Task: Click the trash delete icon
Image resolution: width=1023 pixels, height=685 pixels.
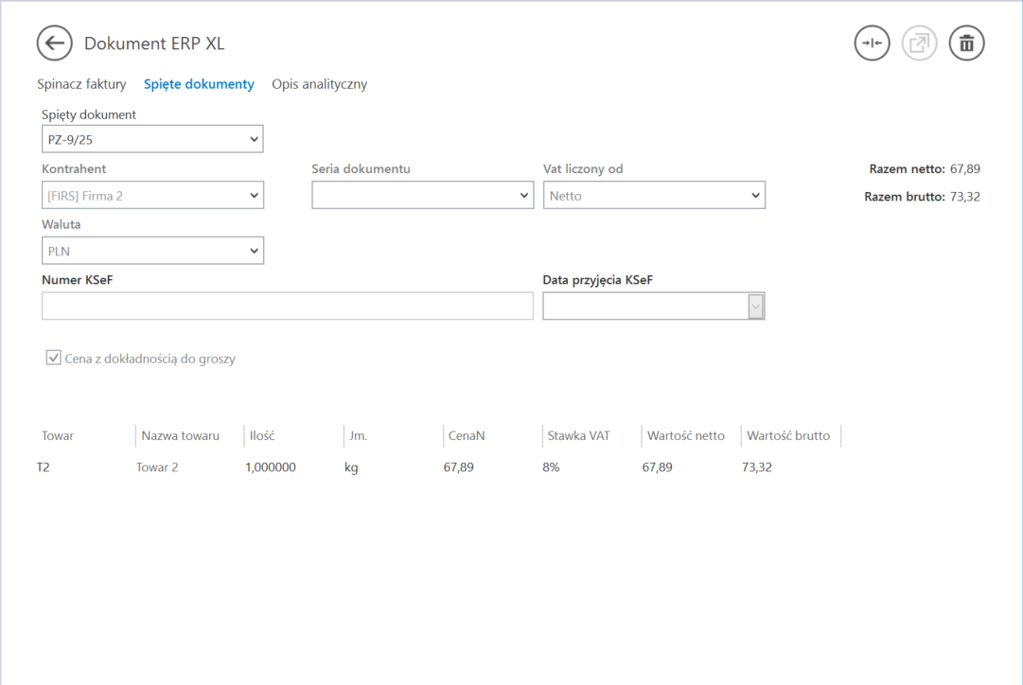Action: [x=966, y=44]
